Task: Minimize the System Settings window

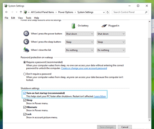Action: (x=129, y=6)
